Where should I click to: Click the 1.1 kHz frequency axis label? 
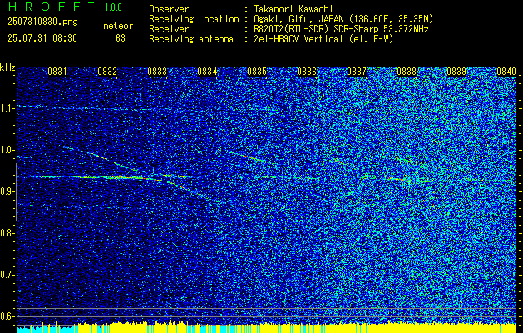(x=6, y=108)
